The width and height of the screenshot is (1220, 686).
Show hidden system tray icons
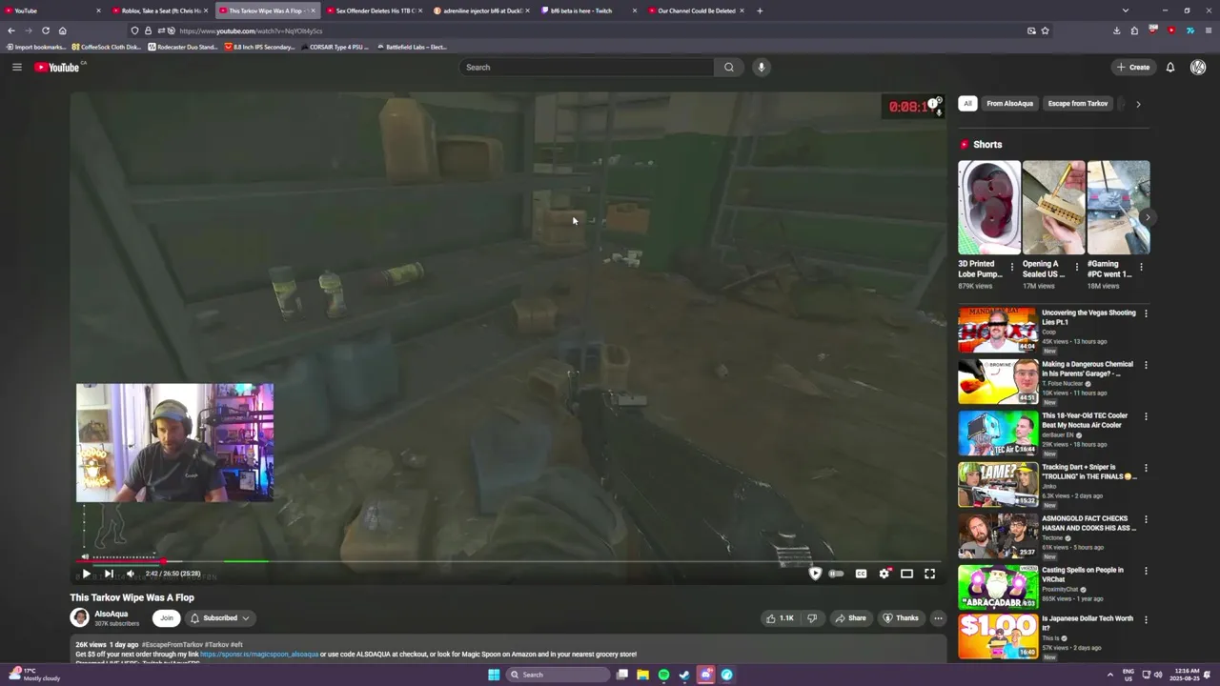point(1109,675)
